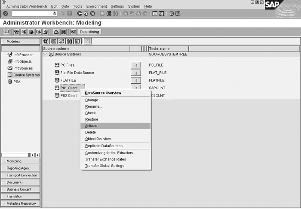Viewport: 301px width, 209px height.
Task: Click the Modeling navigation button
Action: (21, 41)
